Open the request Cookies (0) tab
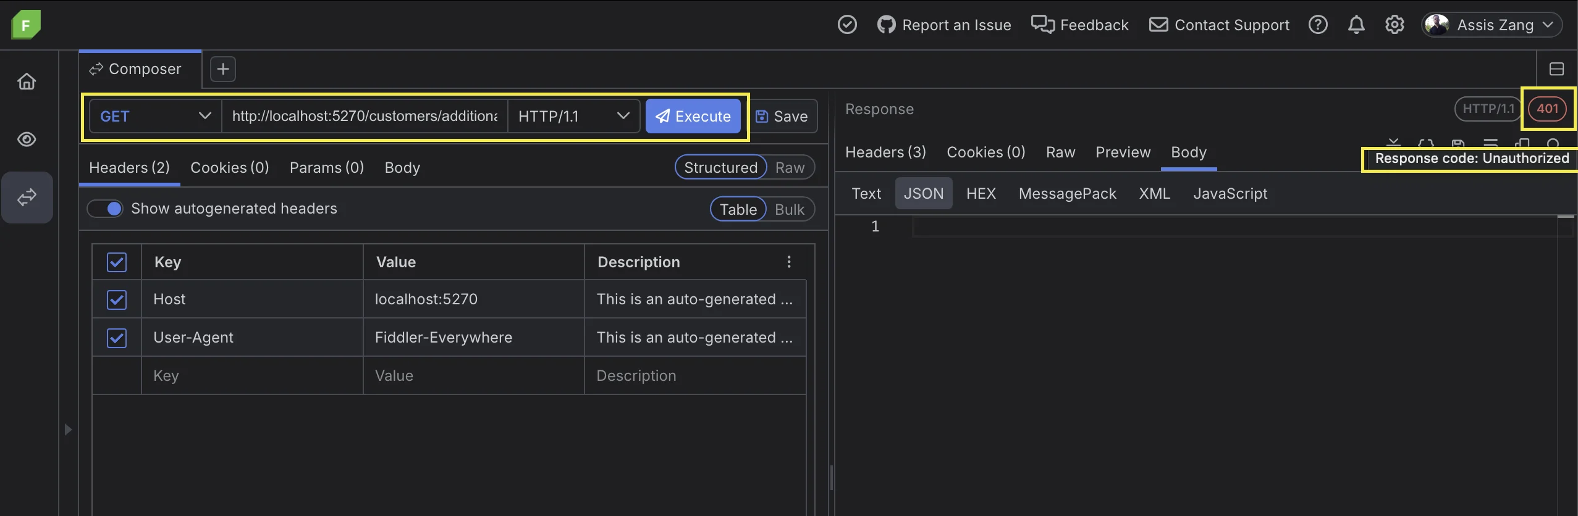The height and width of the screenshot is (516, 1578). (230, 167)
